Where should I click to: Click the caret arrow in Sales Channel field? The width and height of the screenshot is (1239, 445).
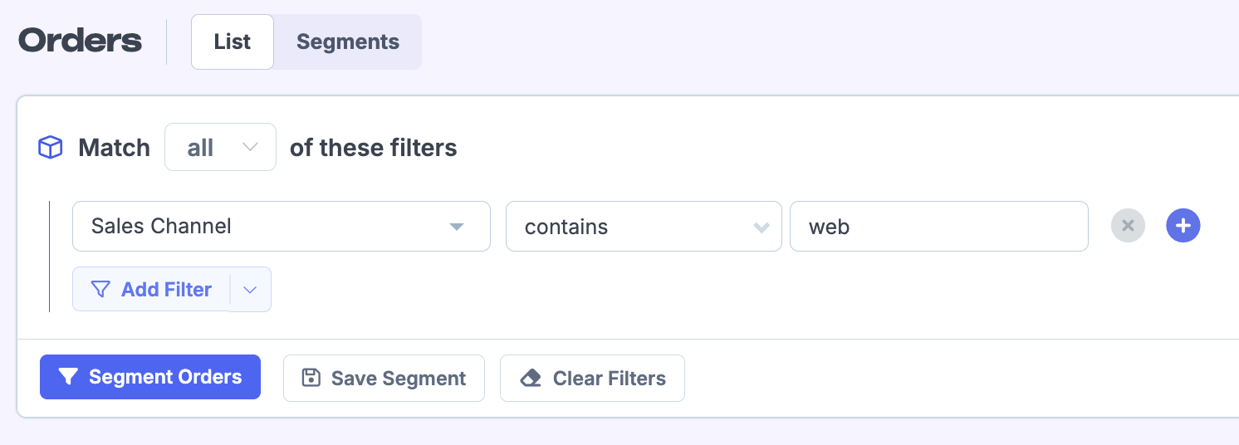456,227
